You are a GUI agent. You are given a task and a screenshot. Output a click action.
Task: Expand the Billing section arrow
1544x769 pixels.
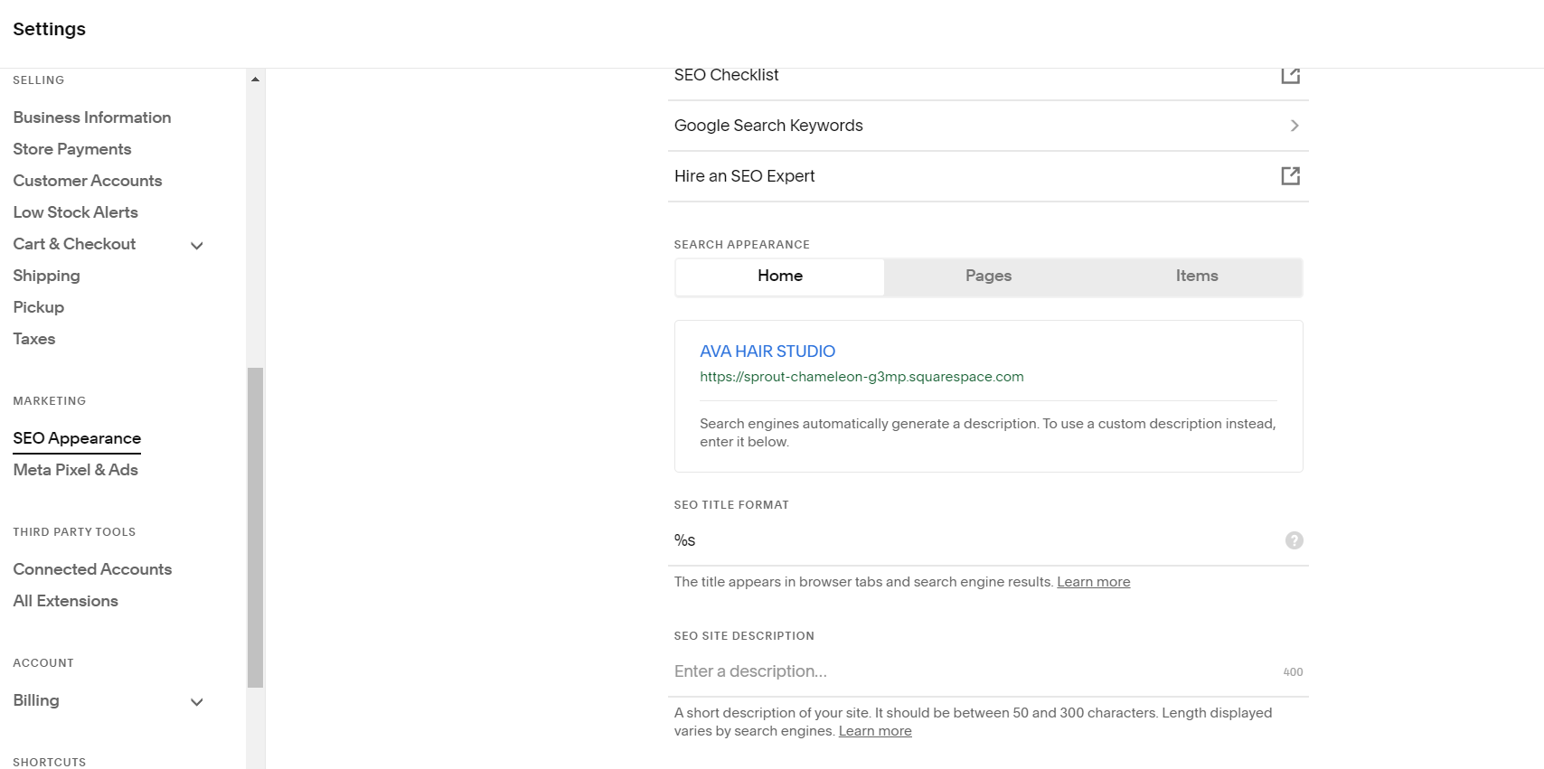click(196, 701)
